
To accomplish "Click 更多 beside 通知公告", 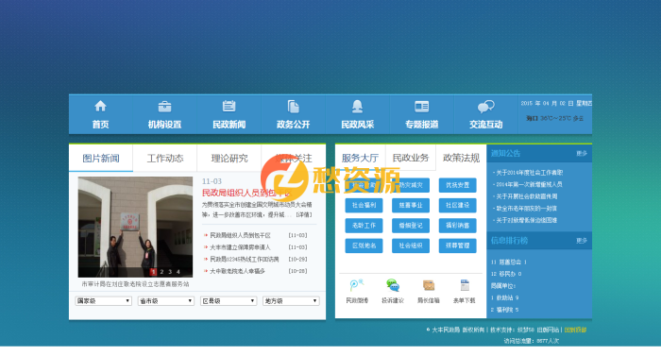I will point(582,154).
